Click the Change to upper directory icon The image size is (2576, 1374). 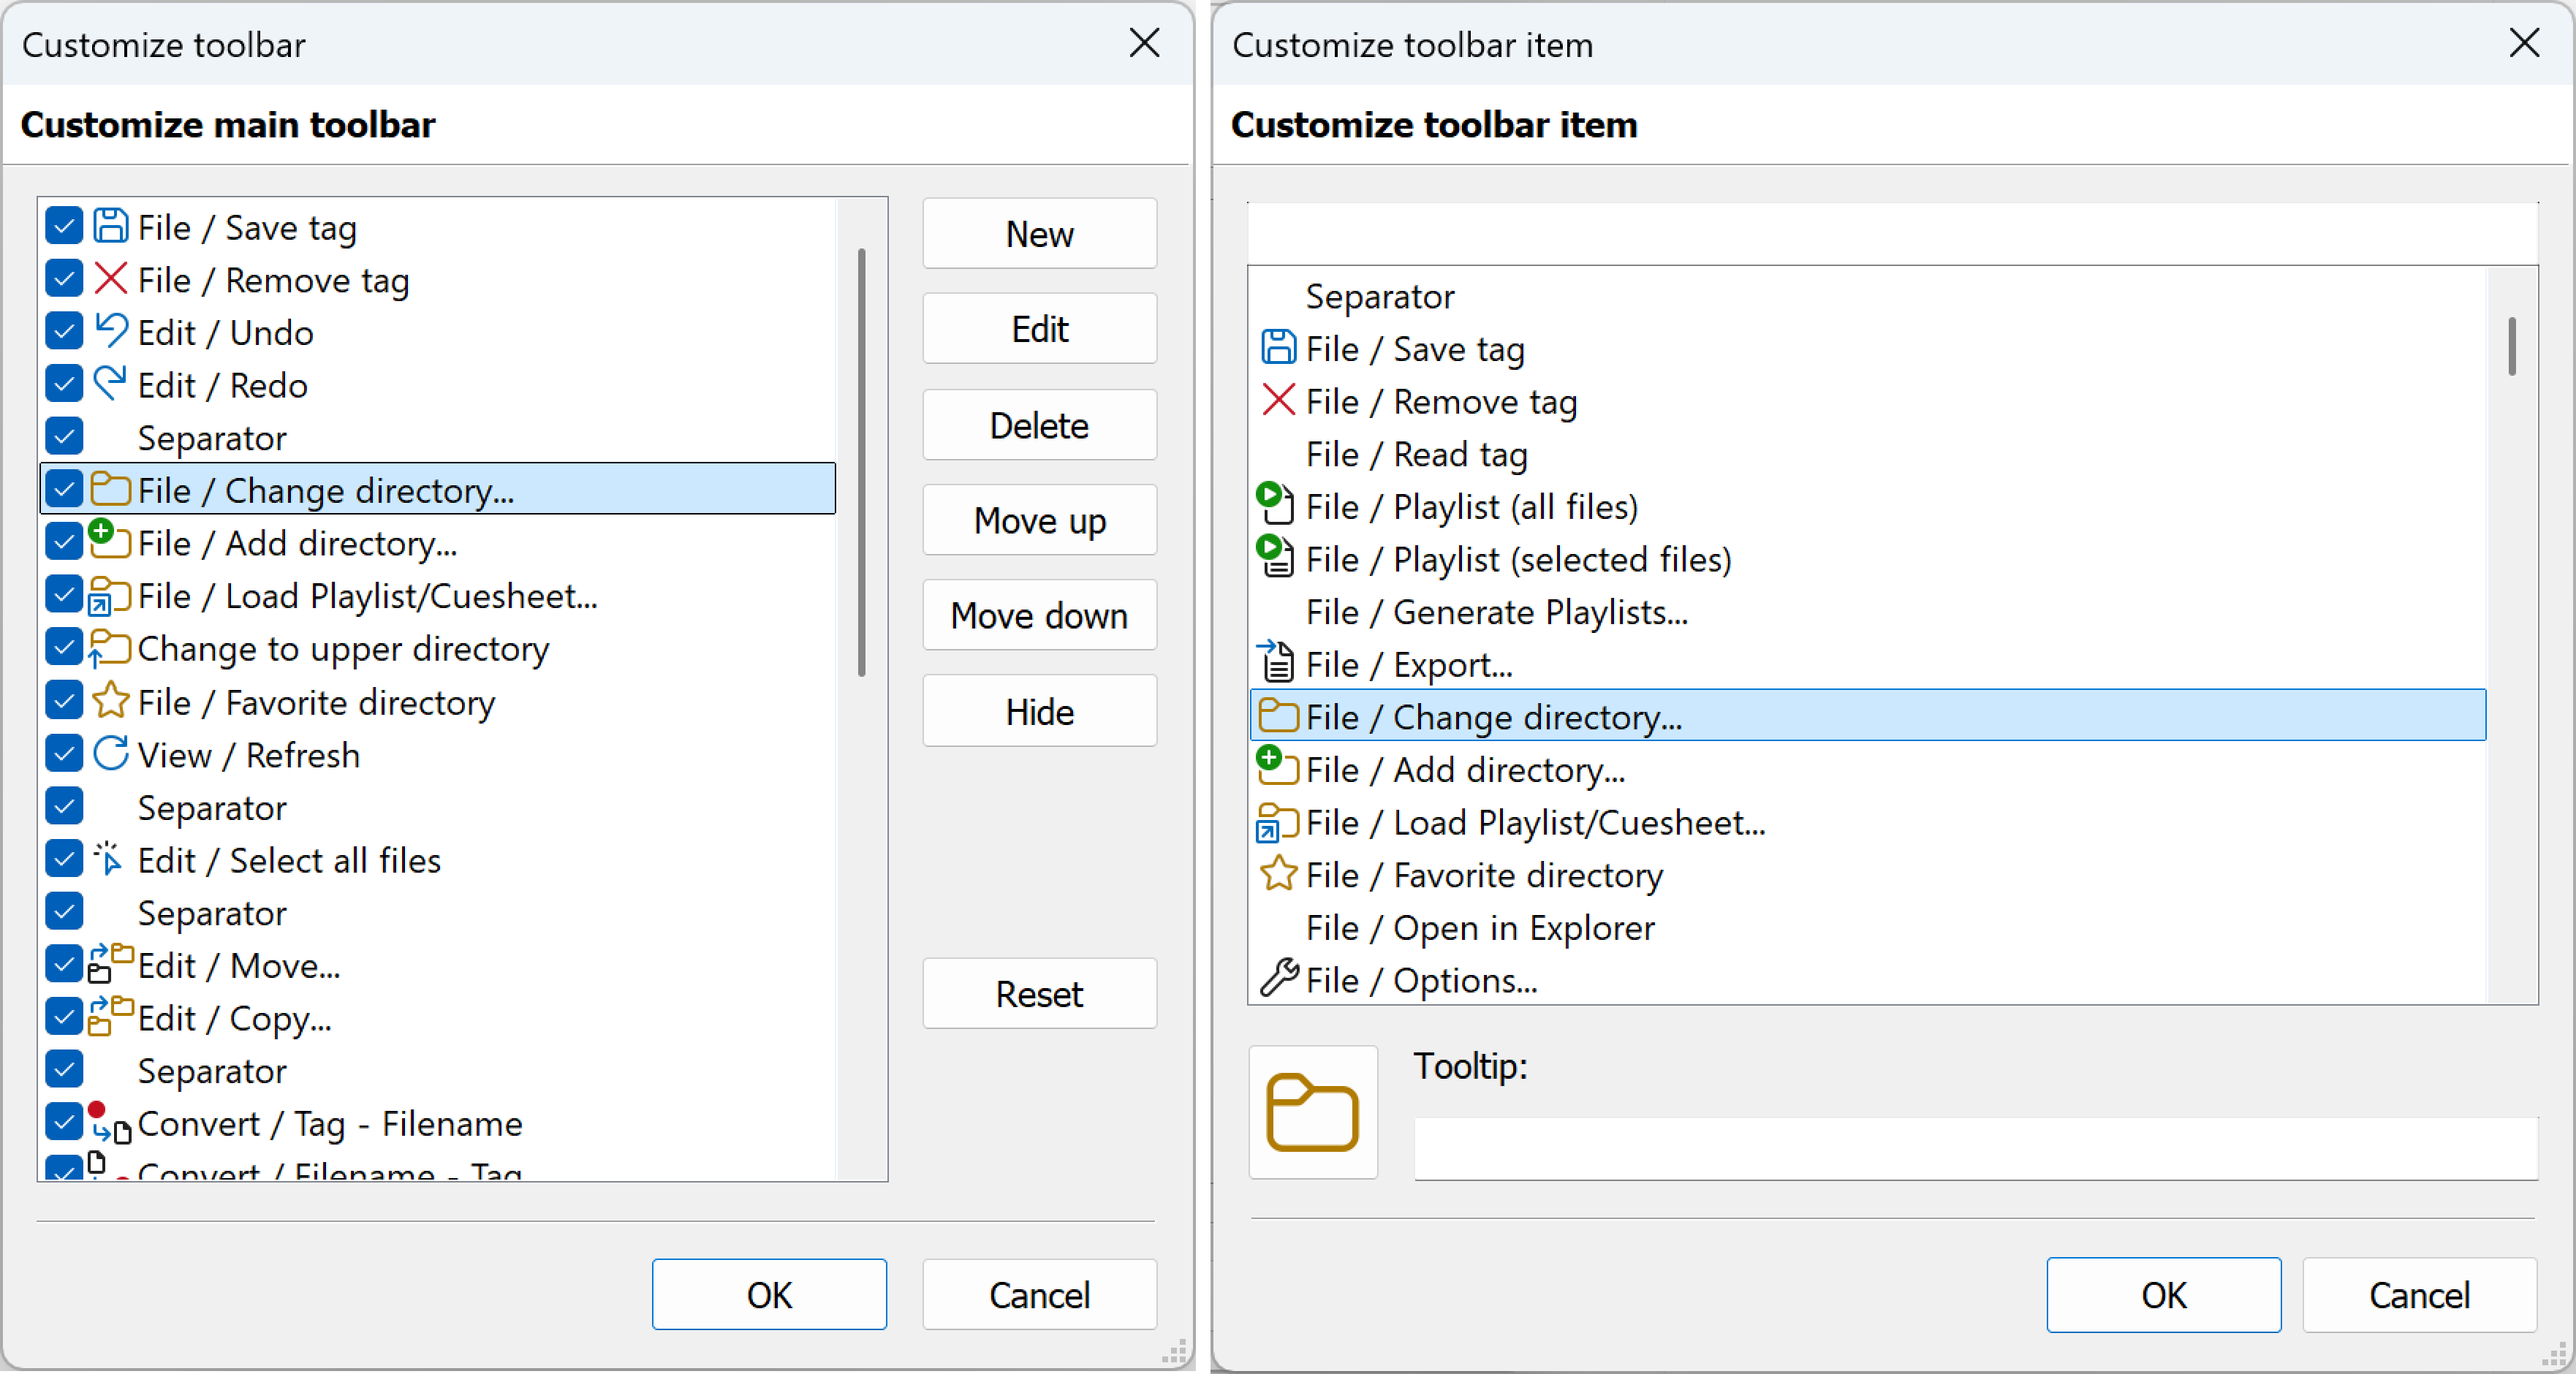click(109, 648)
